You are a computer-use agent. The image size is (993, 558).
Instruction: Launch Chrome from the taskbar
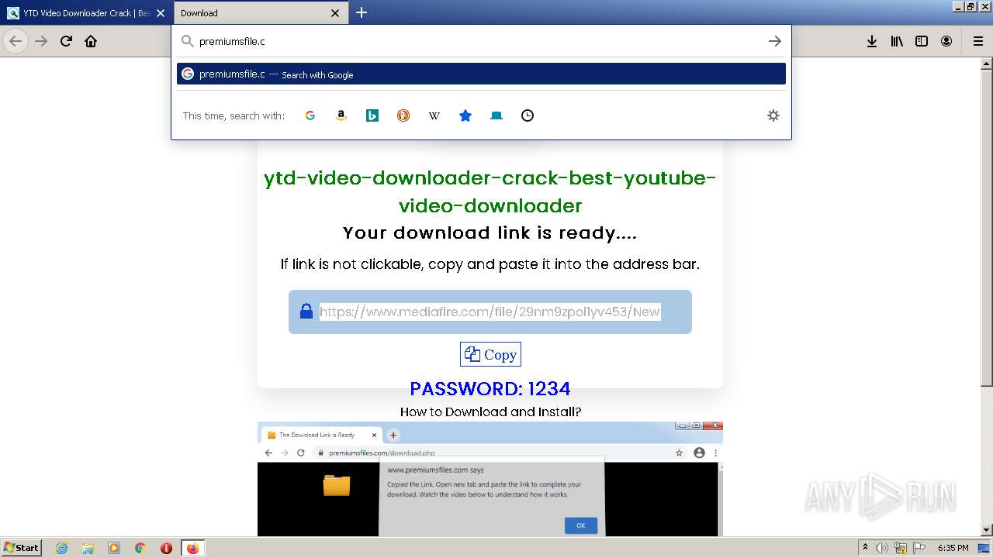click(140, 548)
